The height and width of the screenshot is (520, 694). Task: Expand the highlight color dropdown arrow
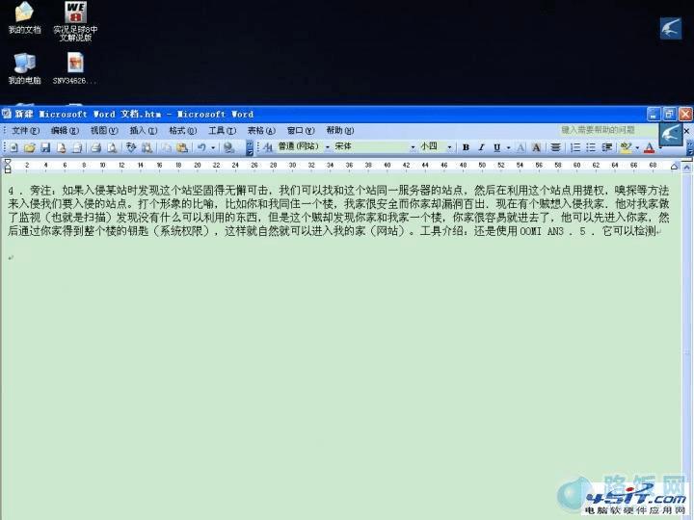[637, 147]
